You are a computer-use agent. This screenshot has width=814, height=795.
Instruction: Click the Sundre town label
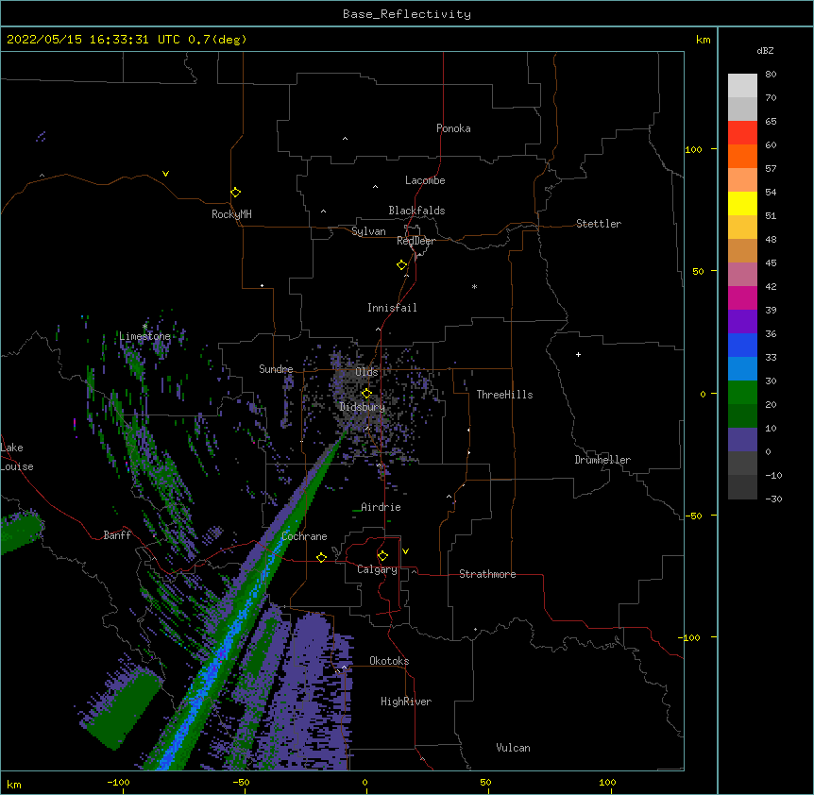(276, 369)
